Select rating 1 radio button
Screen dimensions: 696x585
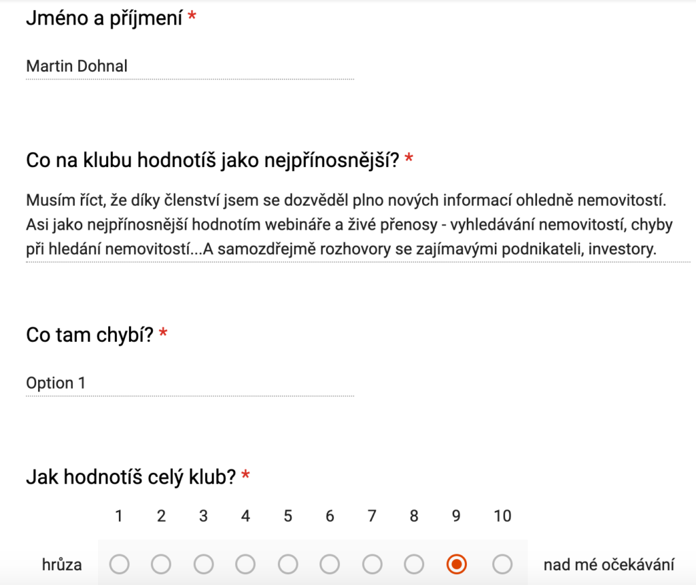119,565
